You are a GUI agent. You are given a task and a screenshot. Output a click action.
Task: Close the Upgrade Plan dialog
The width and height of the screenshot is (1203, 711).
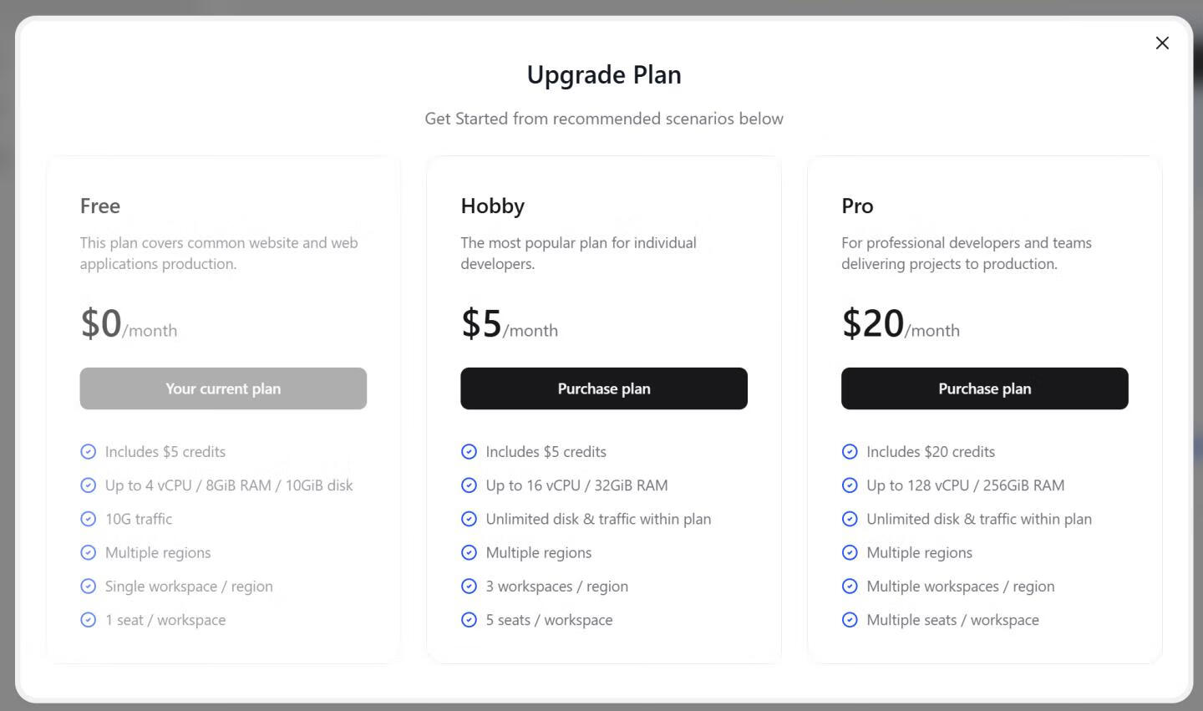point(1162,43)
